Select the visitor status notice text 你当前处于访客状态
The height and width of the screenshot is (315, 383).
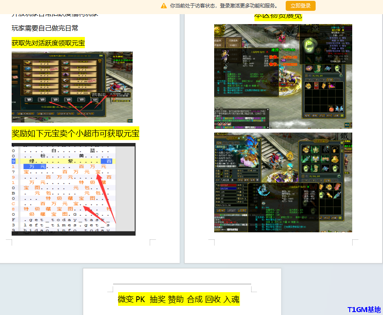(x=193, y=6)
